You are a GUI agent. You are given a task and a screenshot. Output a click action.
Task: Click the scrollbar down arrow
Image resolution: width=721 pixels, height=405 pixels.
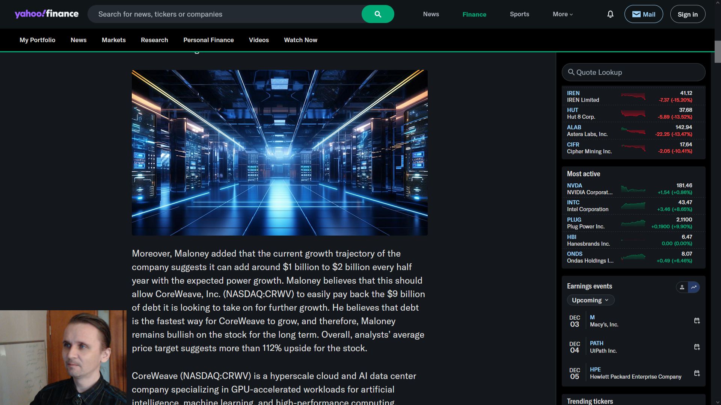718,402
